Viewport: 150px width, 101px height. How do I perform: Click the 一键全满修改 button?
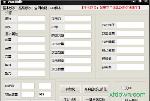tap(96, 98)
